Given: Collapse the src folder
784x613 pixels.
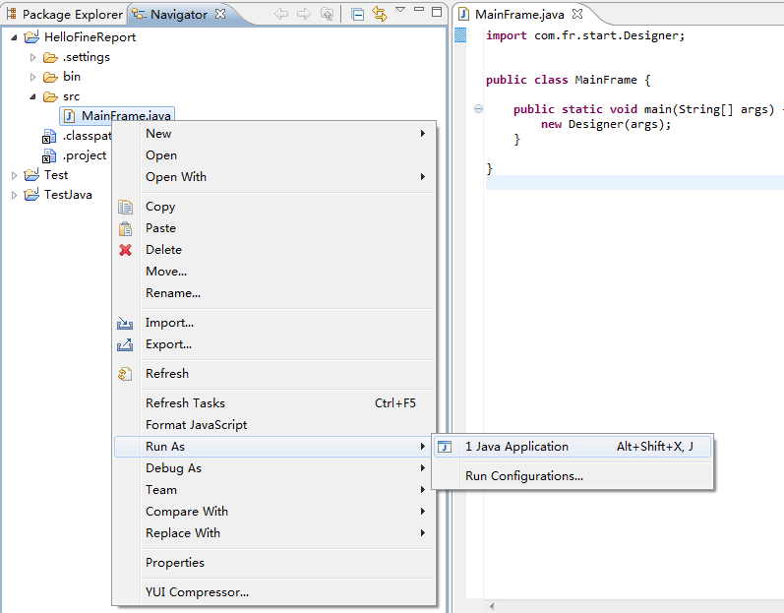Looking at the screenshot, I should pos(33,96).
